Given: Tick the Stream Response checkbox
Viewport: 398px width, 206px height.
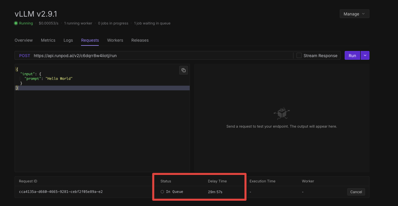Looking at the screenshot, I should [x=299, y=55].
